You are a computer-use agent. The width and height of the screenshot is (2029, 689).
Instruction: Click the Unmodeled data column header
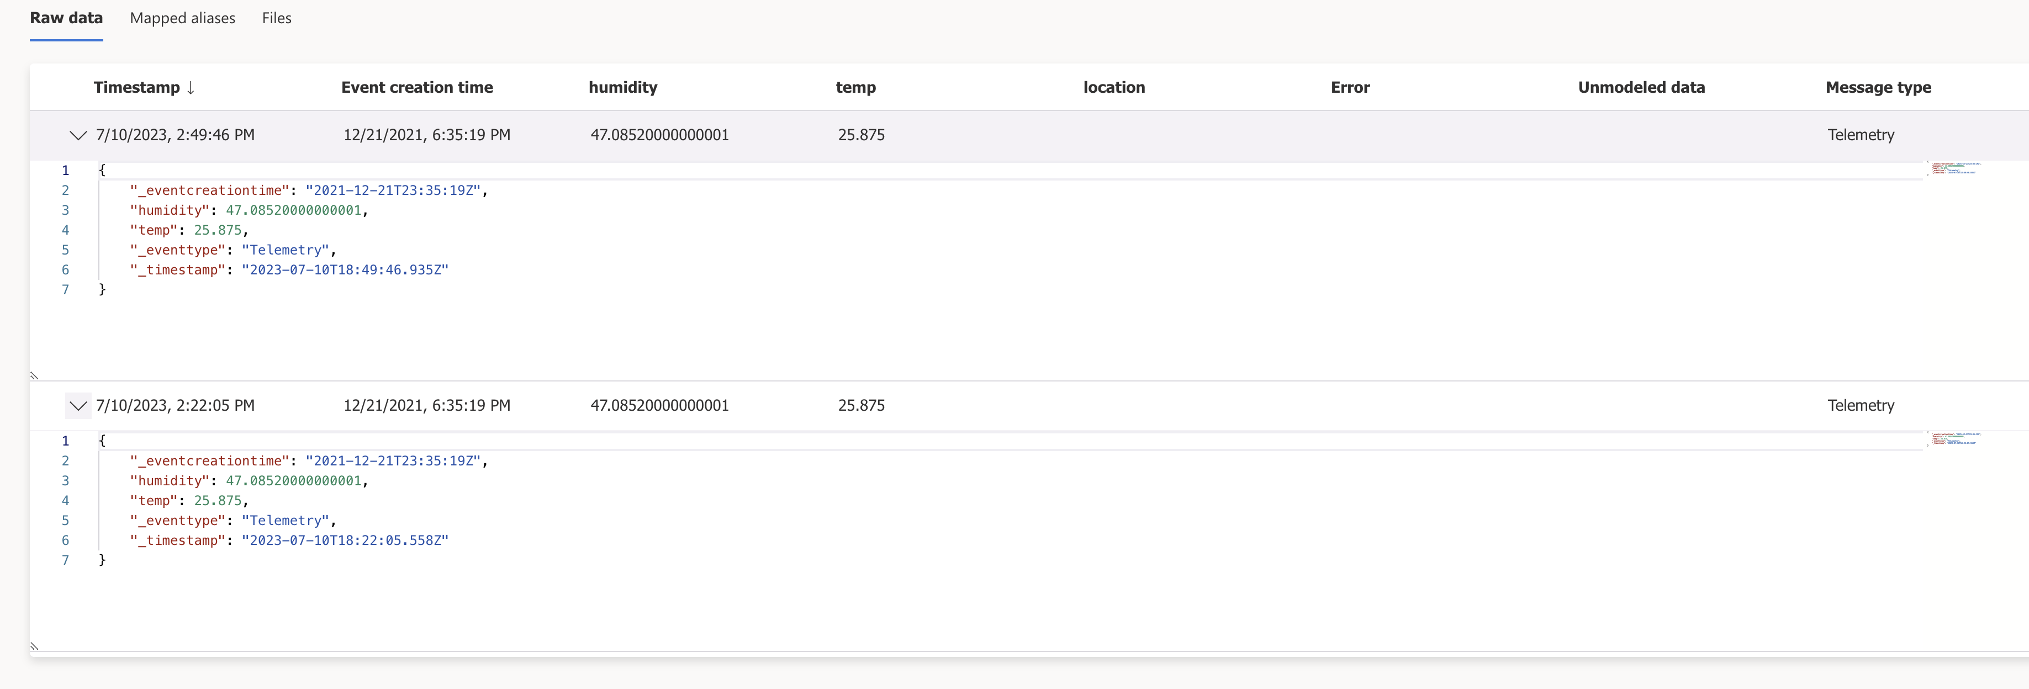coord(1641,87)
